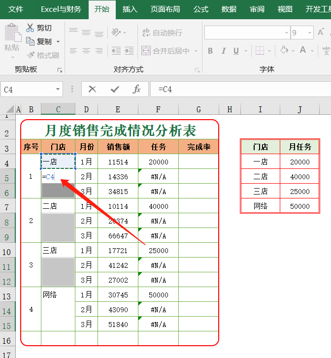The width and height of the screenshot is (331, 358).
Task: Toggle italic formatting
Action: [224, 51]
